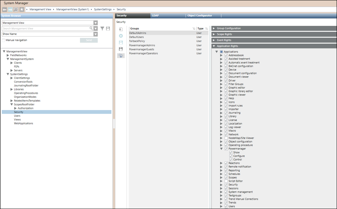This screenshot has height=209, width=337.
Task: Click the Search Management View field
Action: (46, 29)
